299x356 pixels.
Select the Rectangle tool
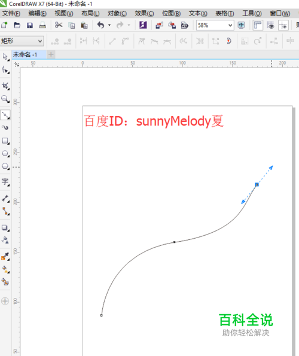click(x=5, y=141)
